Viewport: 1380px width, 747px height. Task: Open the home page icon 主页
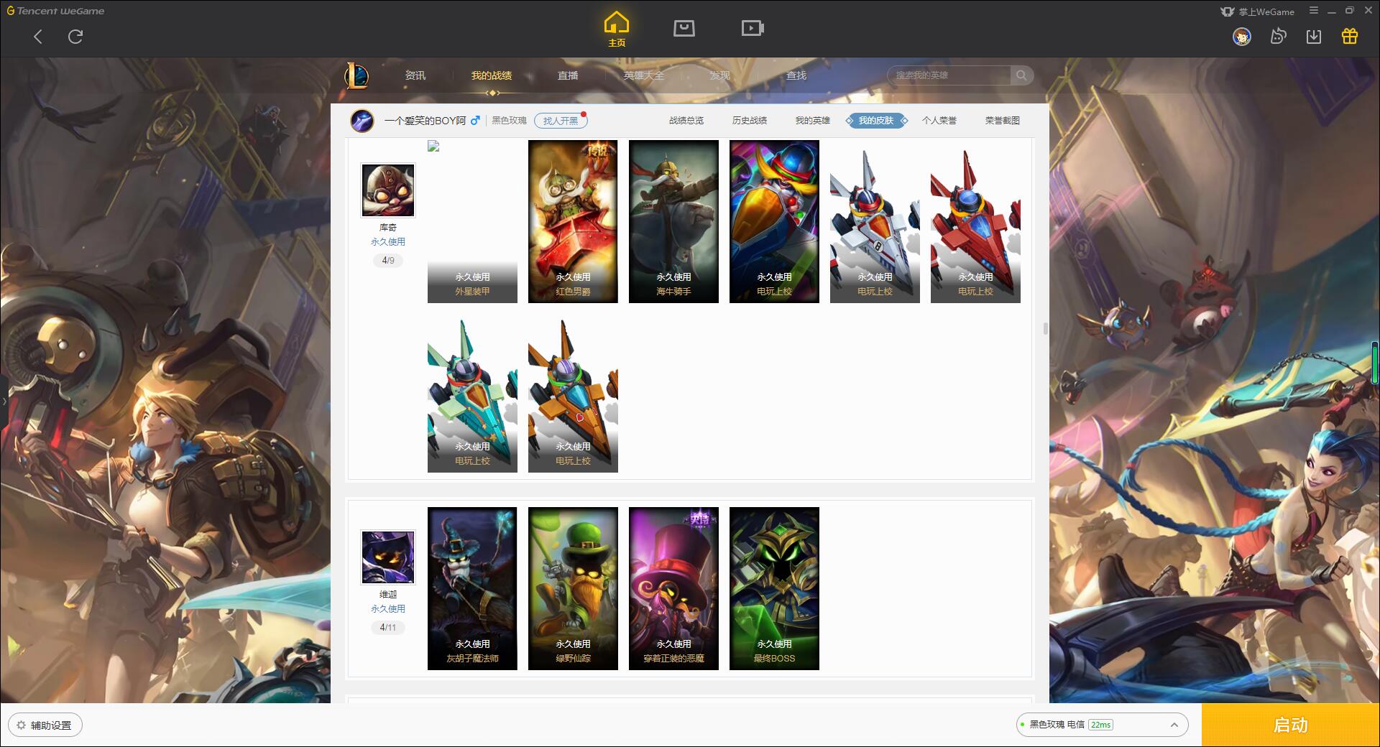(x=617, y=29)
